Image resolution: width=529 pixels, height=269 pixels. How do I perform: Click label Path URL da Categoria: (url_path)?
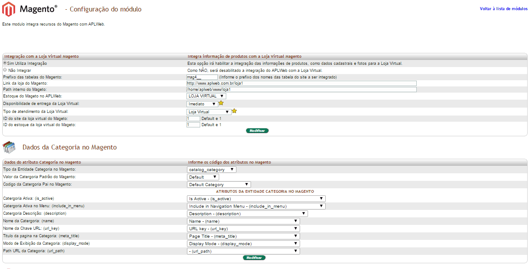(x=34, y=251)
